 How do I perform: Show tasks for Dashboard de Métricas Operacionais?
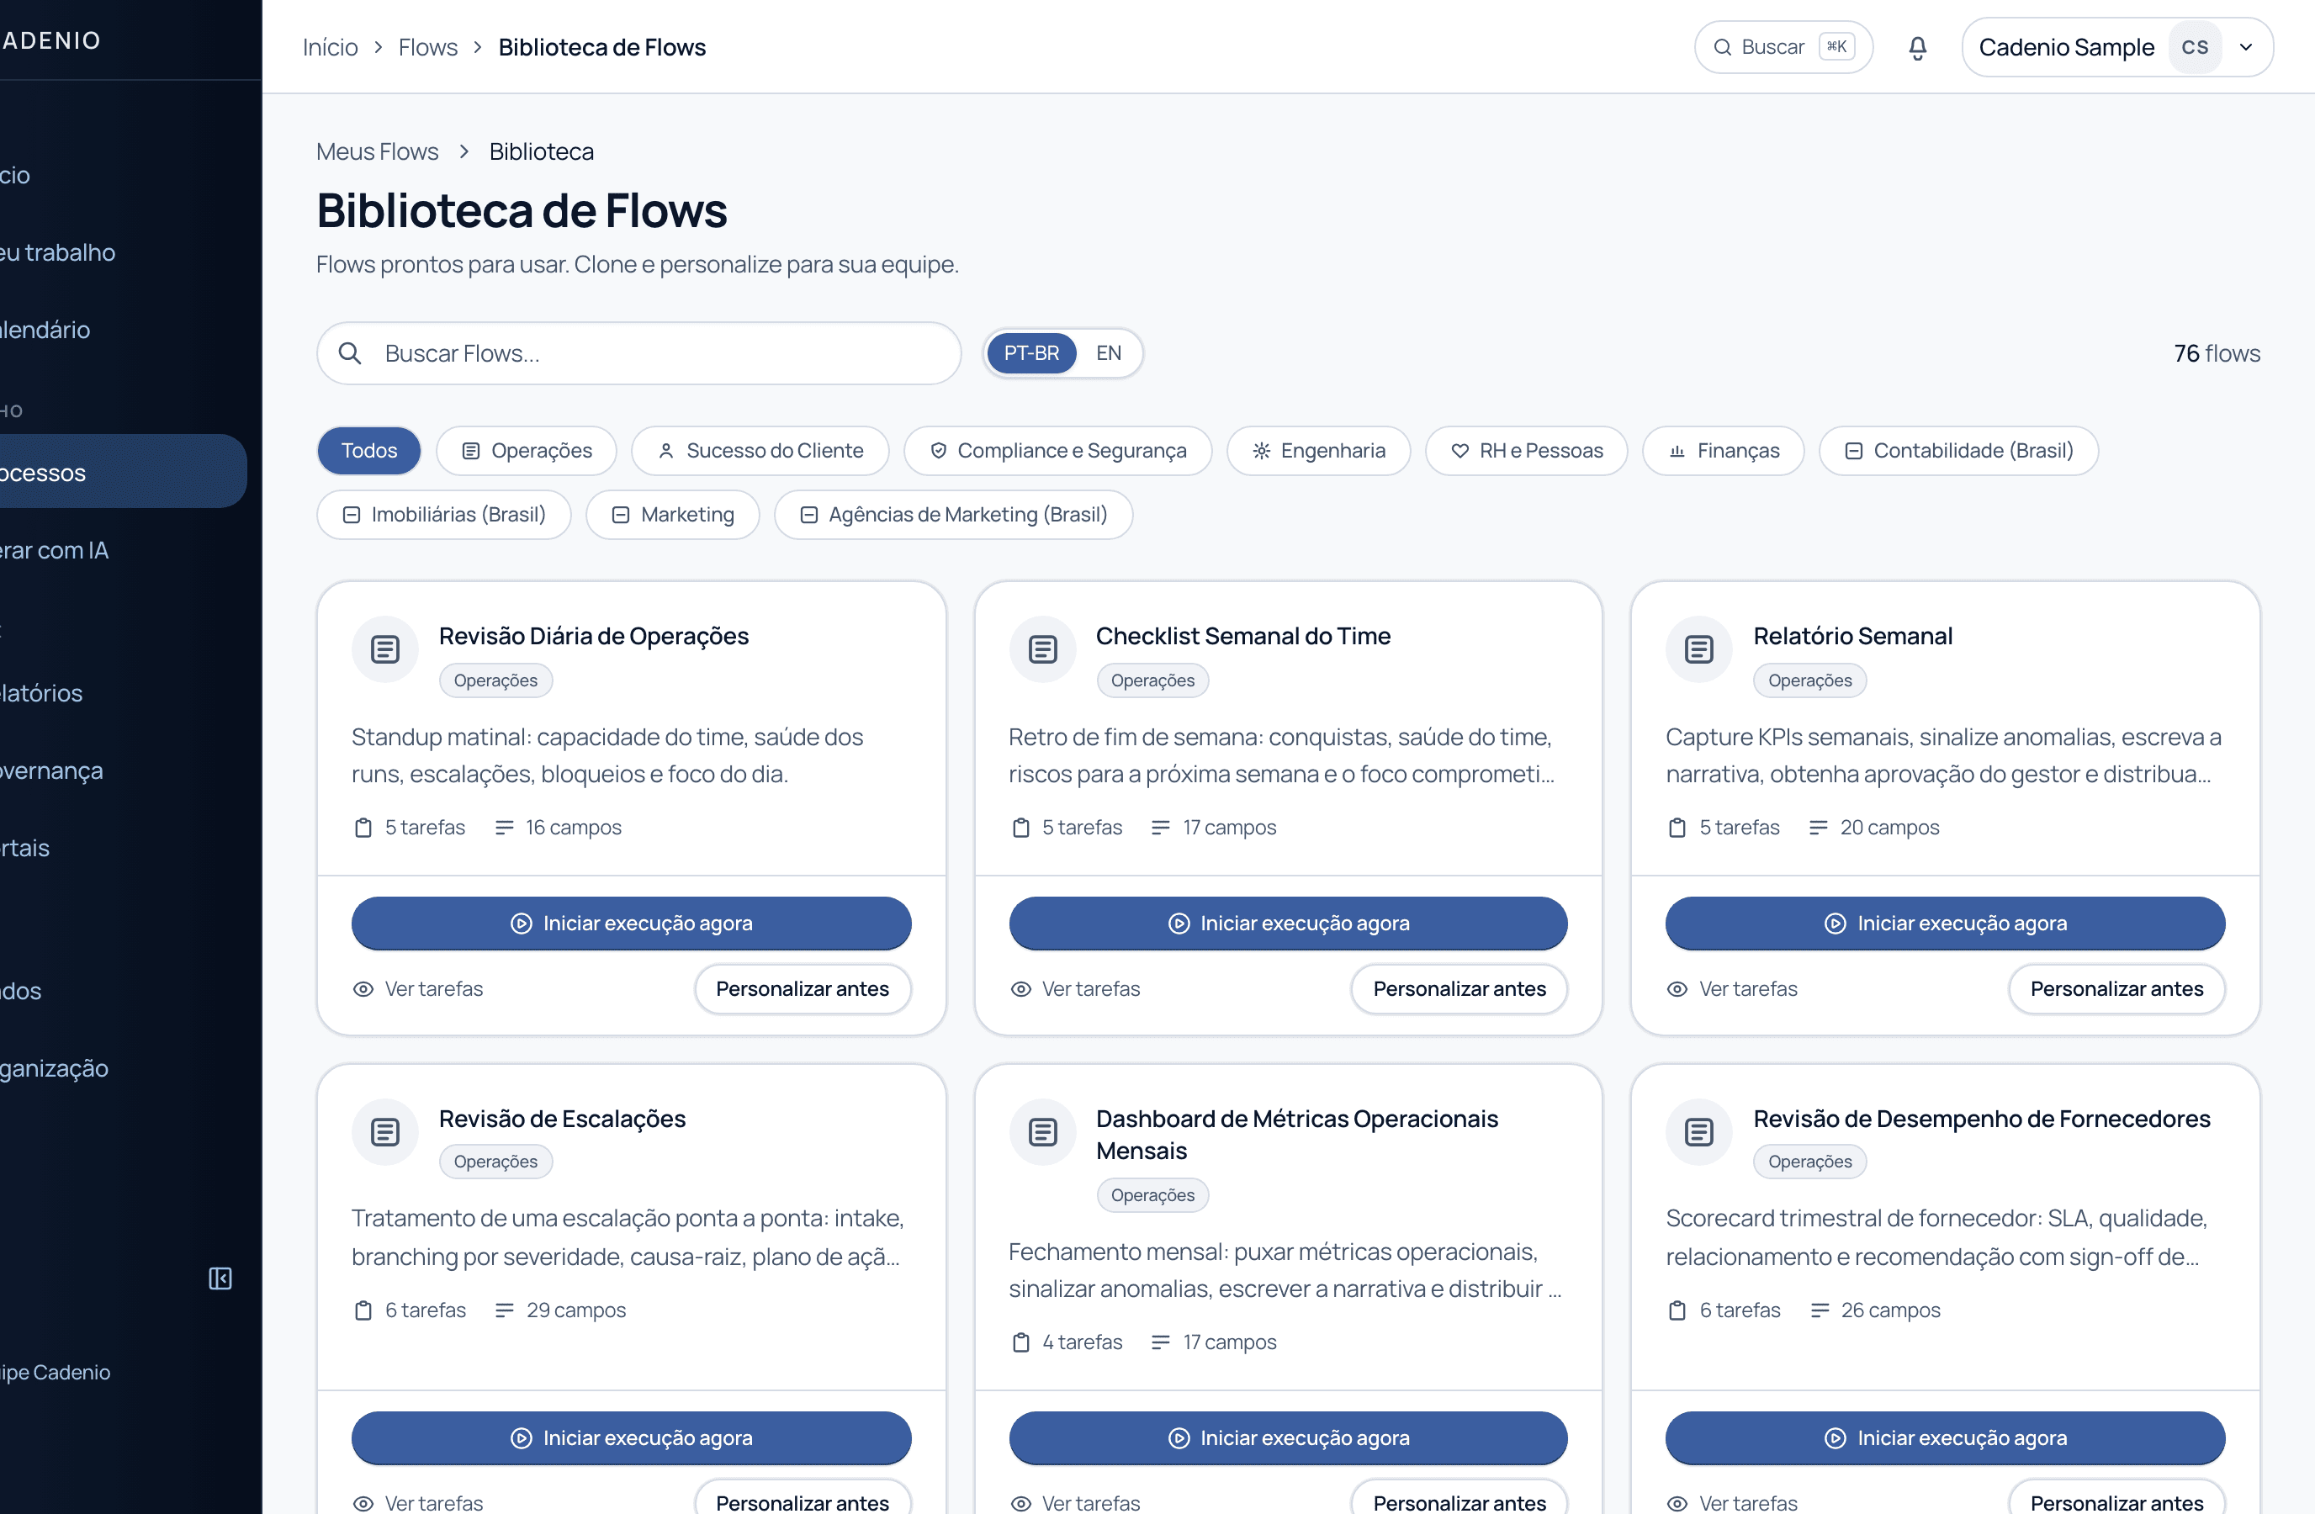tap(1075, 1502)
